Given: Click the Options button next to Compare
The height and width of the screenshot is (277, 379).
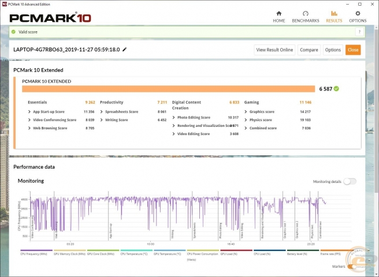Looking at the screenshot, I should pyautogui.click(x=333, y=50).
